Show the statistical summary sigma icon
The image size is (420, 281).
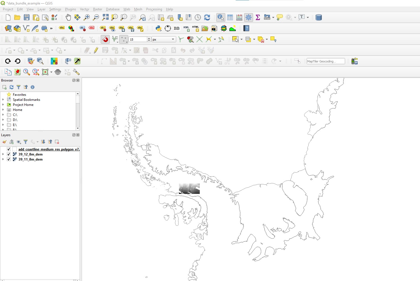[258, 17]
